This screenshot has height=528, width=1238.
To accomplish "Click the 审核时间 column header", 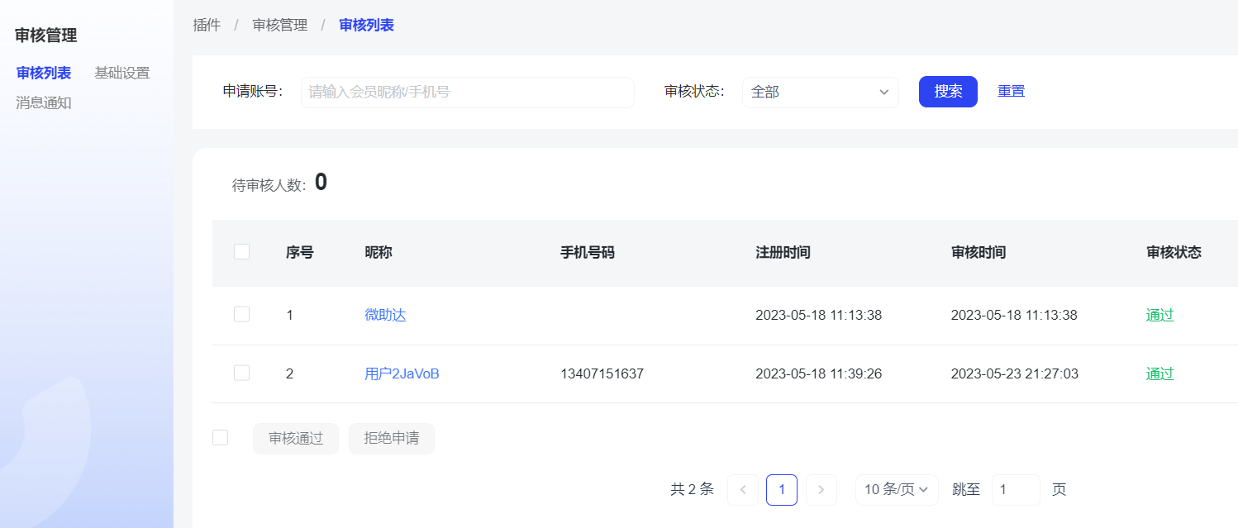I will coord(978,253).
